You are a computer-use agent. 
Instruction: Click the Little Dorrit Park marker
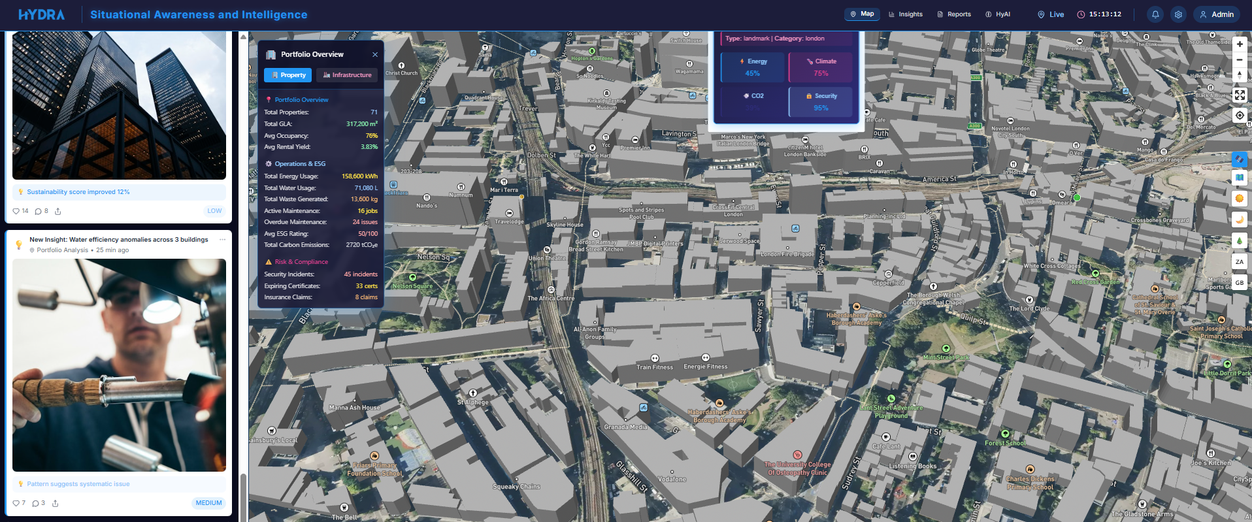pos(1227,364)
